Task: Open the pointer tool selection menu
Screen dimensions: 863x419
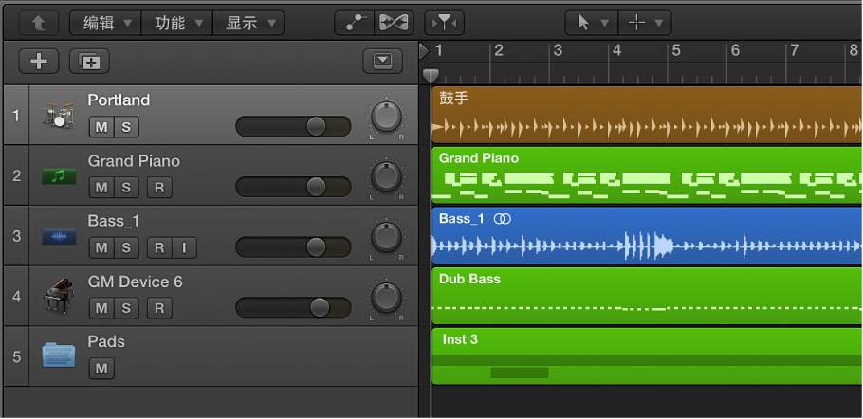Action: (x=590, y=23)
